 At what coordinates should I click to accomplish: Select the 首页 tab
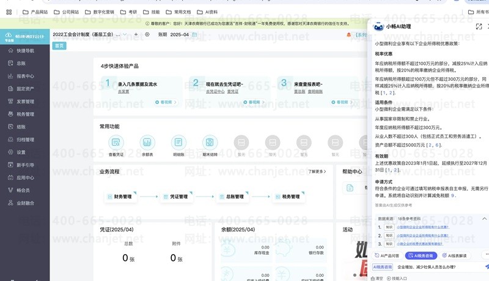[59, 46]
